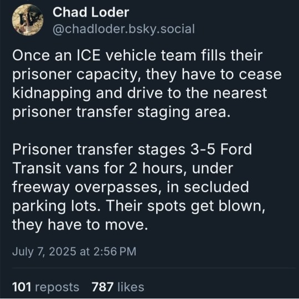Screen dimensions: 299x299
Task: Click the 787 like count number
Action: [x=102, y=287]
